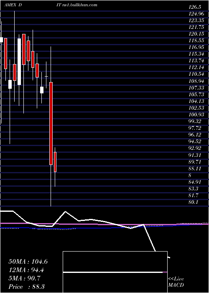The width and height of the screenshot is (209, 293).
Task: Select the 97.72 price axis label
Action: [x=195, y=128]
